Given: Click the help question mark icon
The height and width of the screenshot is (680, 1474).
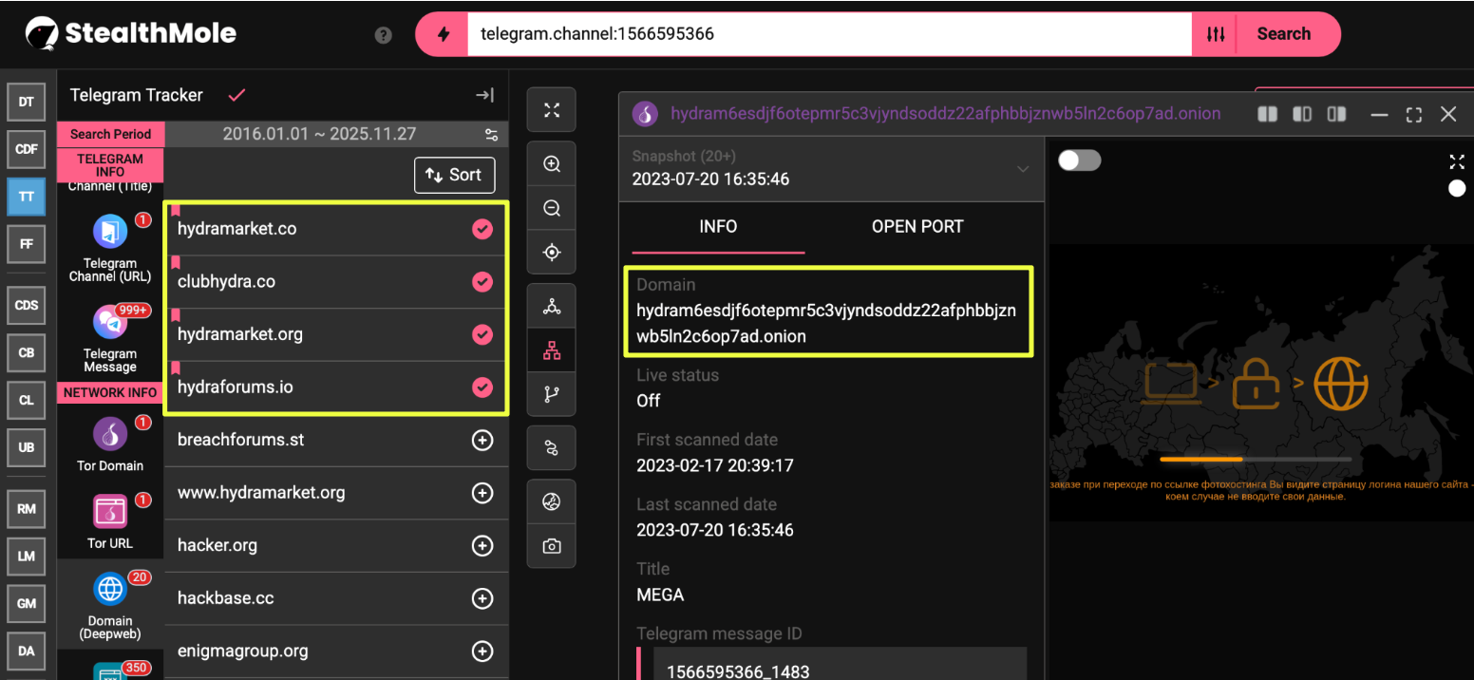Looking at the screenshot, I should (384, 35).
